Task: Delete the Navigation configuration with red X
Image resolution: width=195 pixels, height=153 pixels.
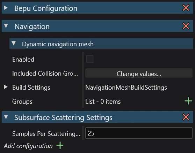Action: (186, 26)
